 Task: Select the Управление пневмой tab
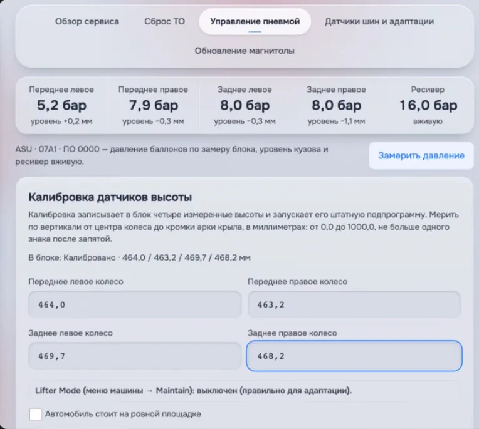255,22
